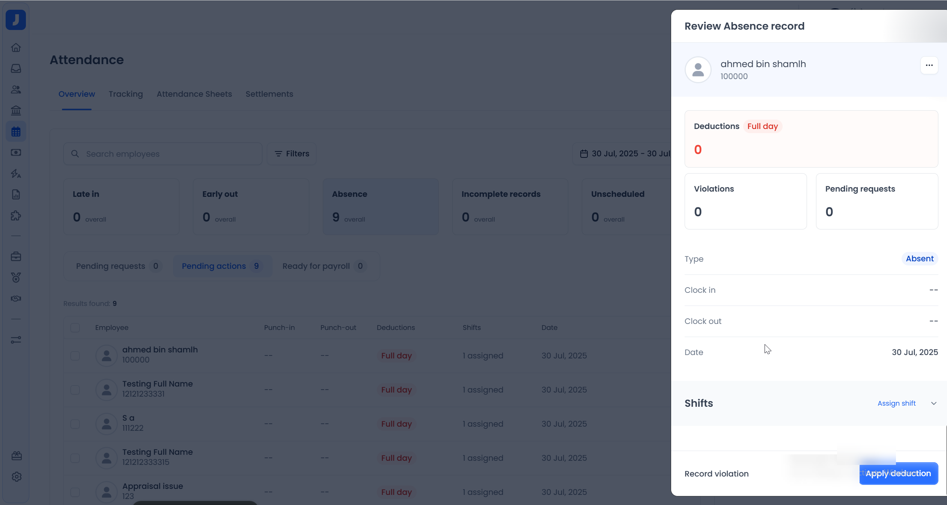Screen dimensions: 947x505
Task: Click the three-dots menu for ahmed bin shamlh
Action: [x=929, y=65]
